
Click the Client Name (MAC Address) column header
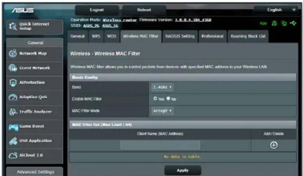(160, 134)
